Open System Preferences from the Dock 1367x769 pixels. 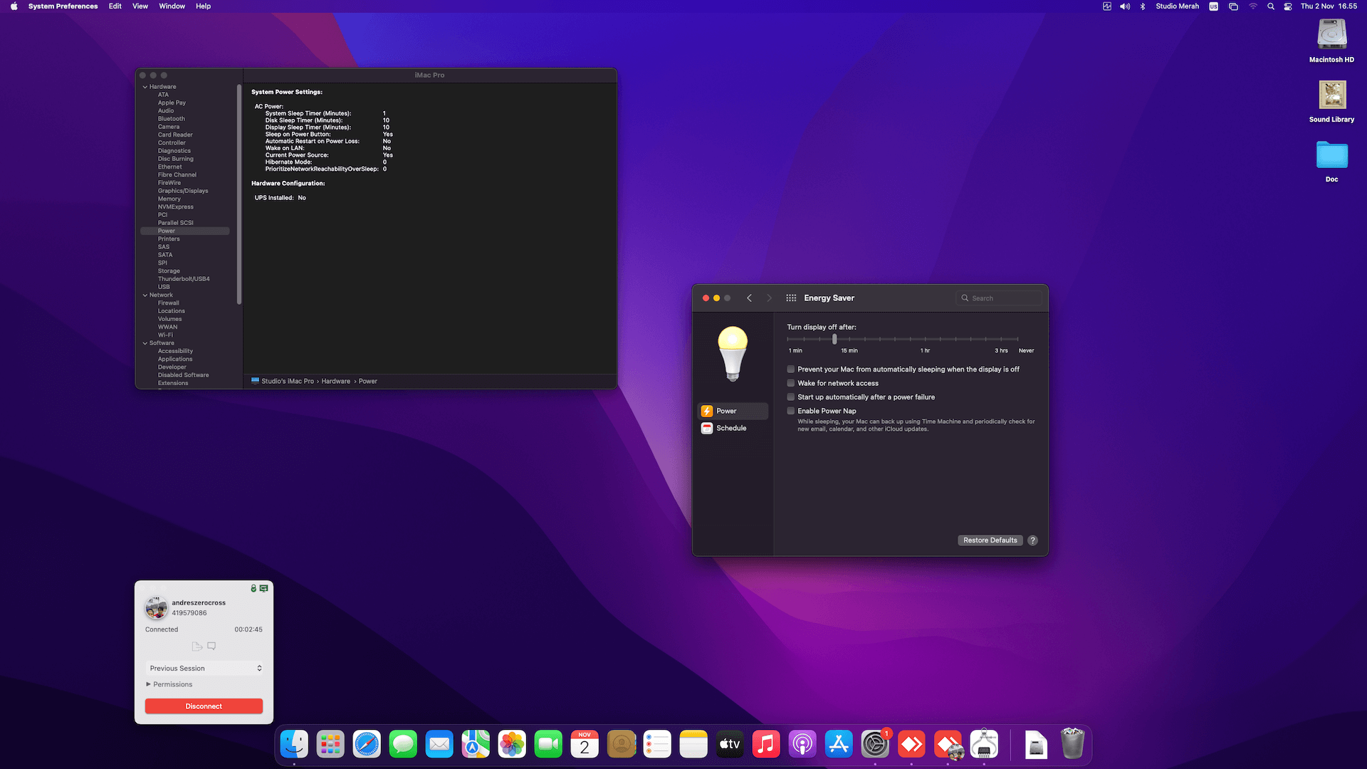click(x=875, y=745)
